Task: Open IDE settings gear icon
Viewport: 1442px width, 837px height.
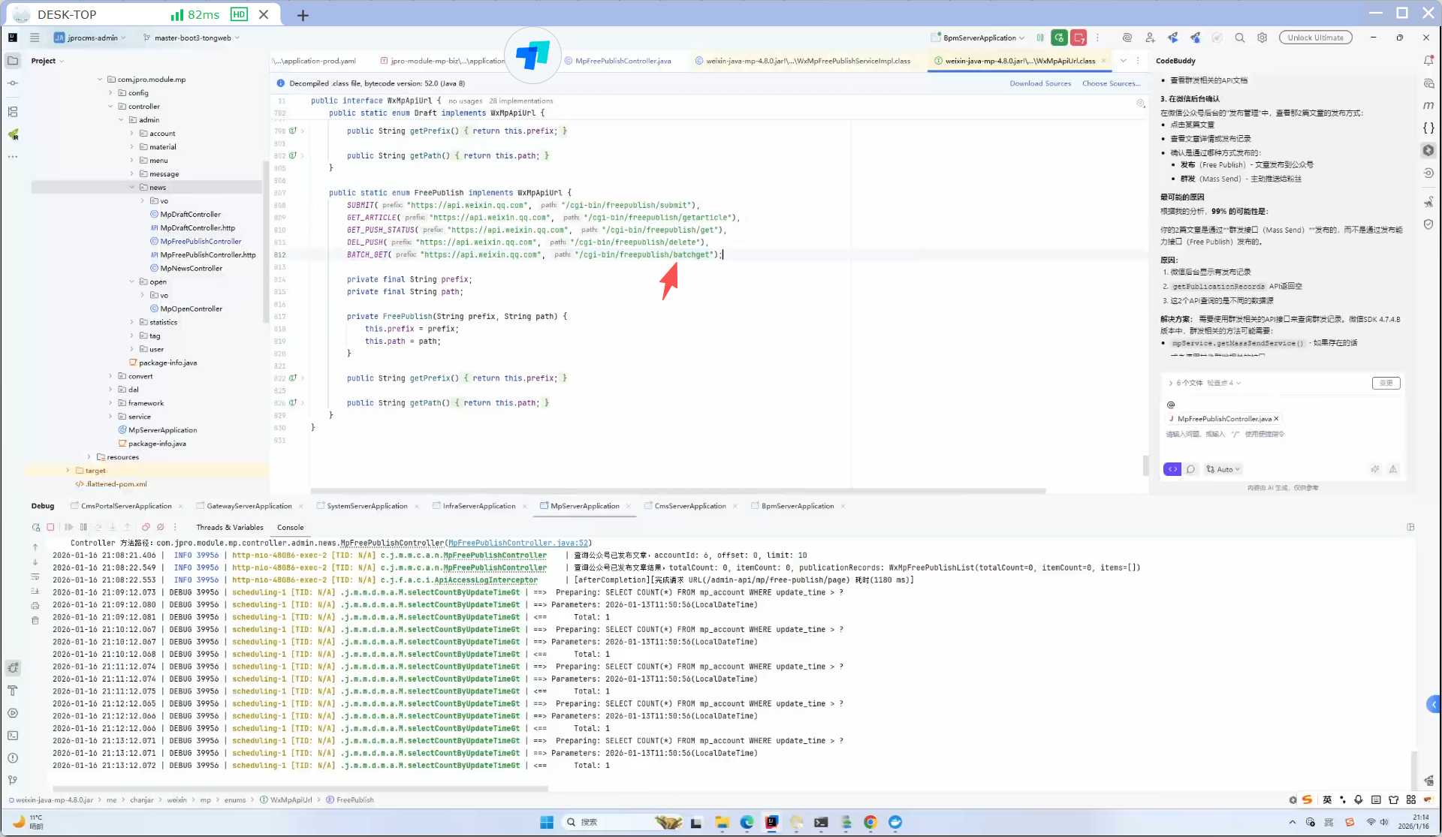Action: point(1263,38)
